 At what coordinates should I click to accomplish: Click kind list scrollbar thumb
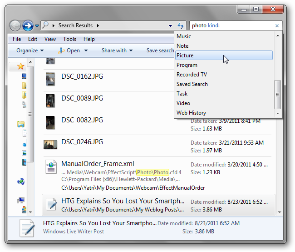click(277, 95)
